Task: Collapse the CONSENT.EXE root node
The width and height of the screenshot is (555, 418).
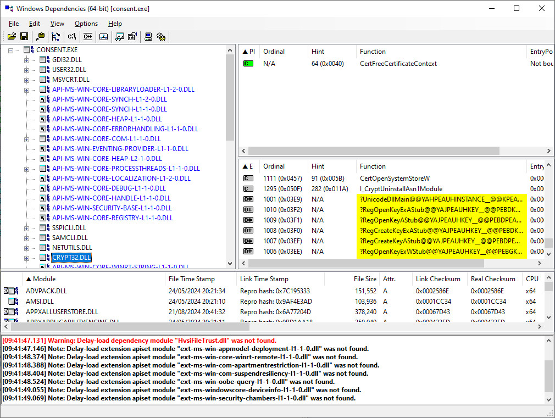Action: [10, 51]
